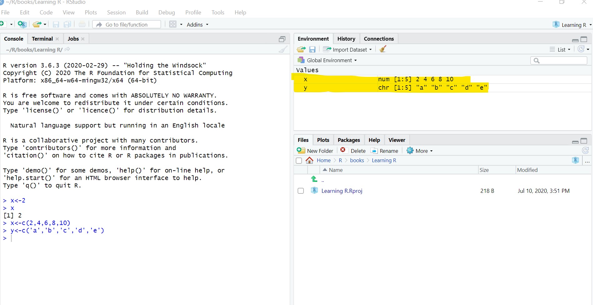Click the save workspace disk icon
This screenshot has width=593, height=305.
312,49
